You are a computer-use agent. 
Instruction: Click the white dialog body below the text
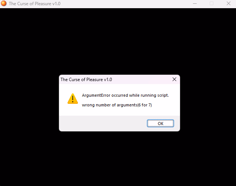tap(119, 112)
